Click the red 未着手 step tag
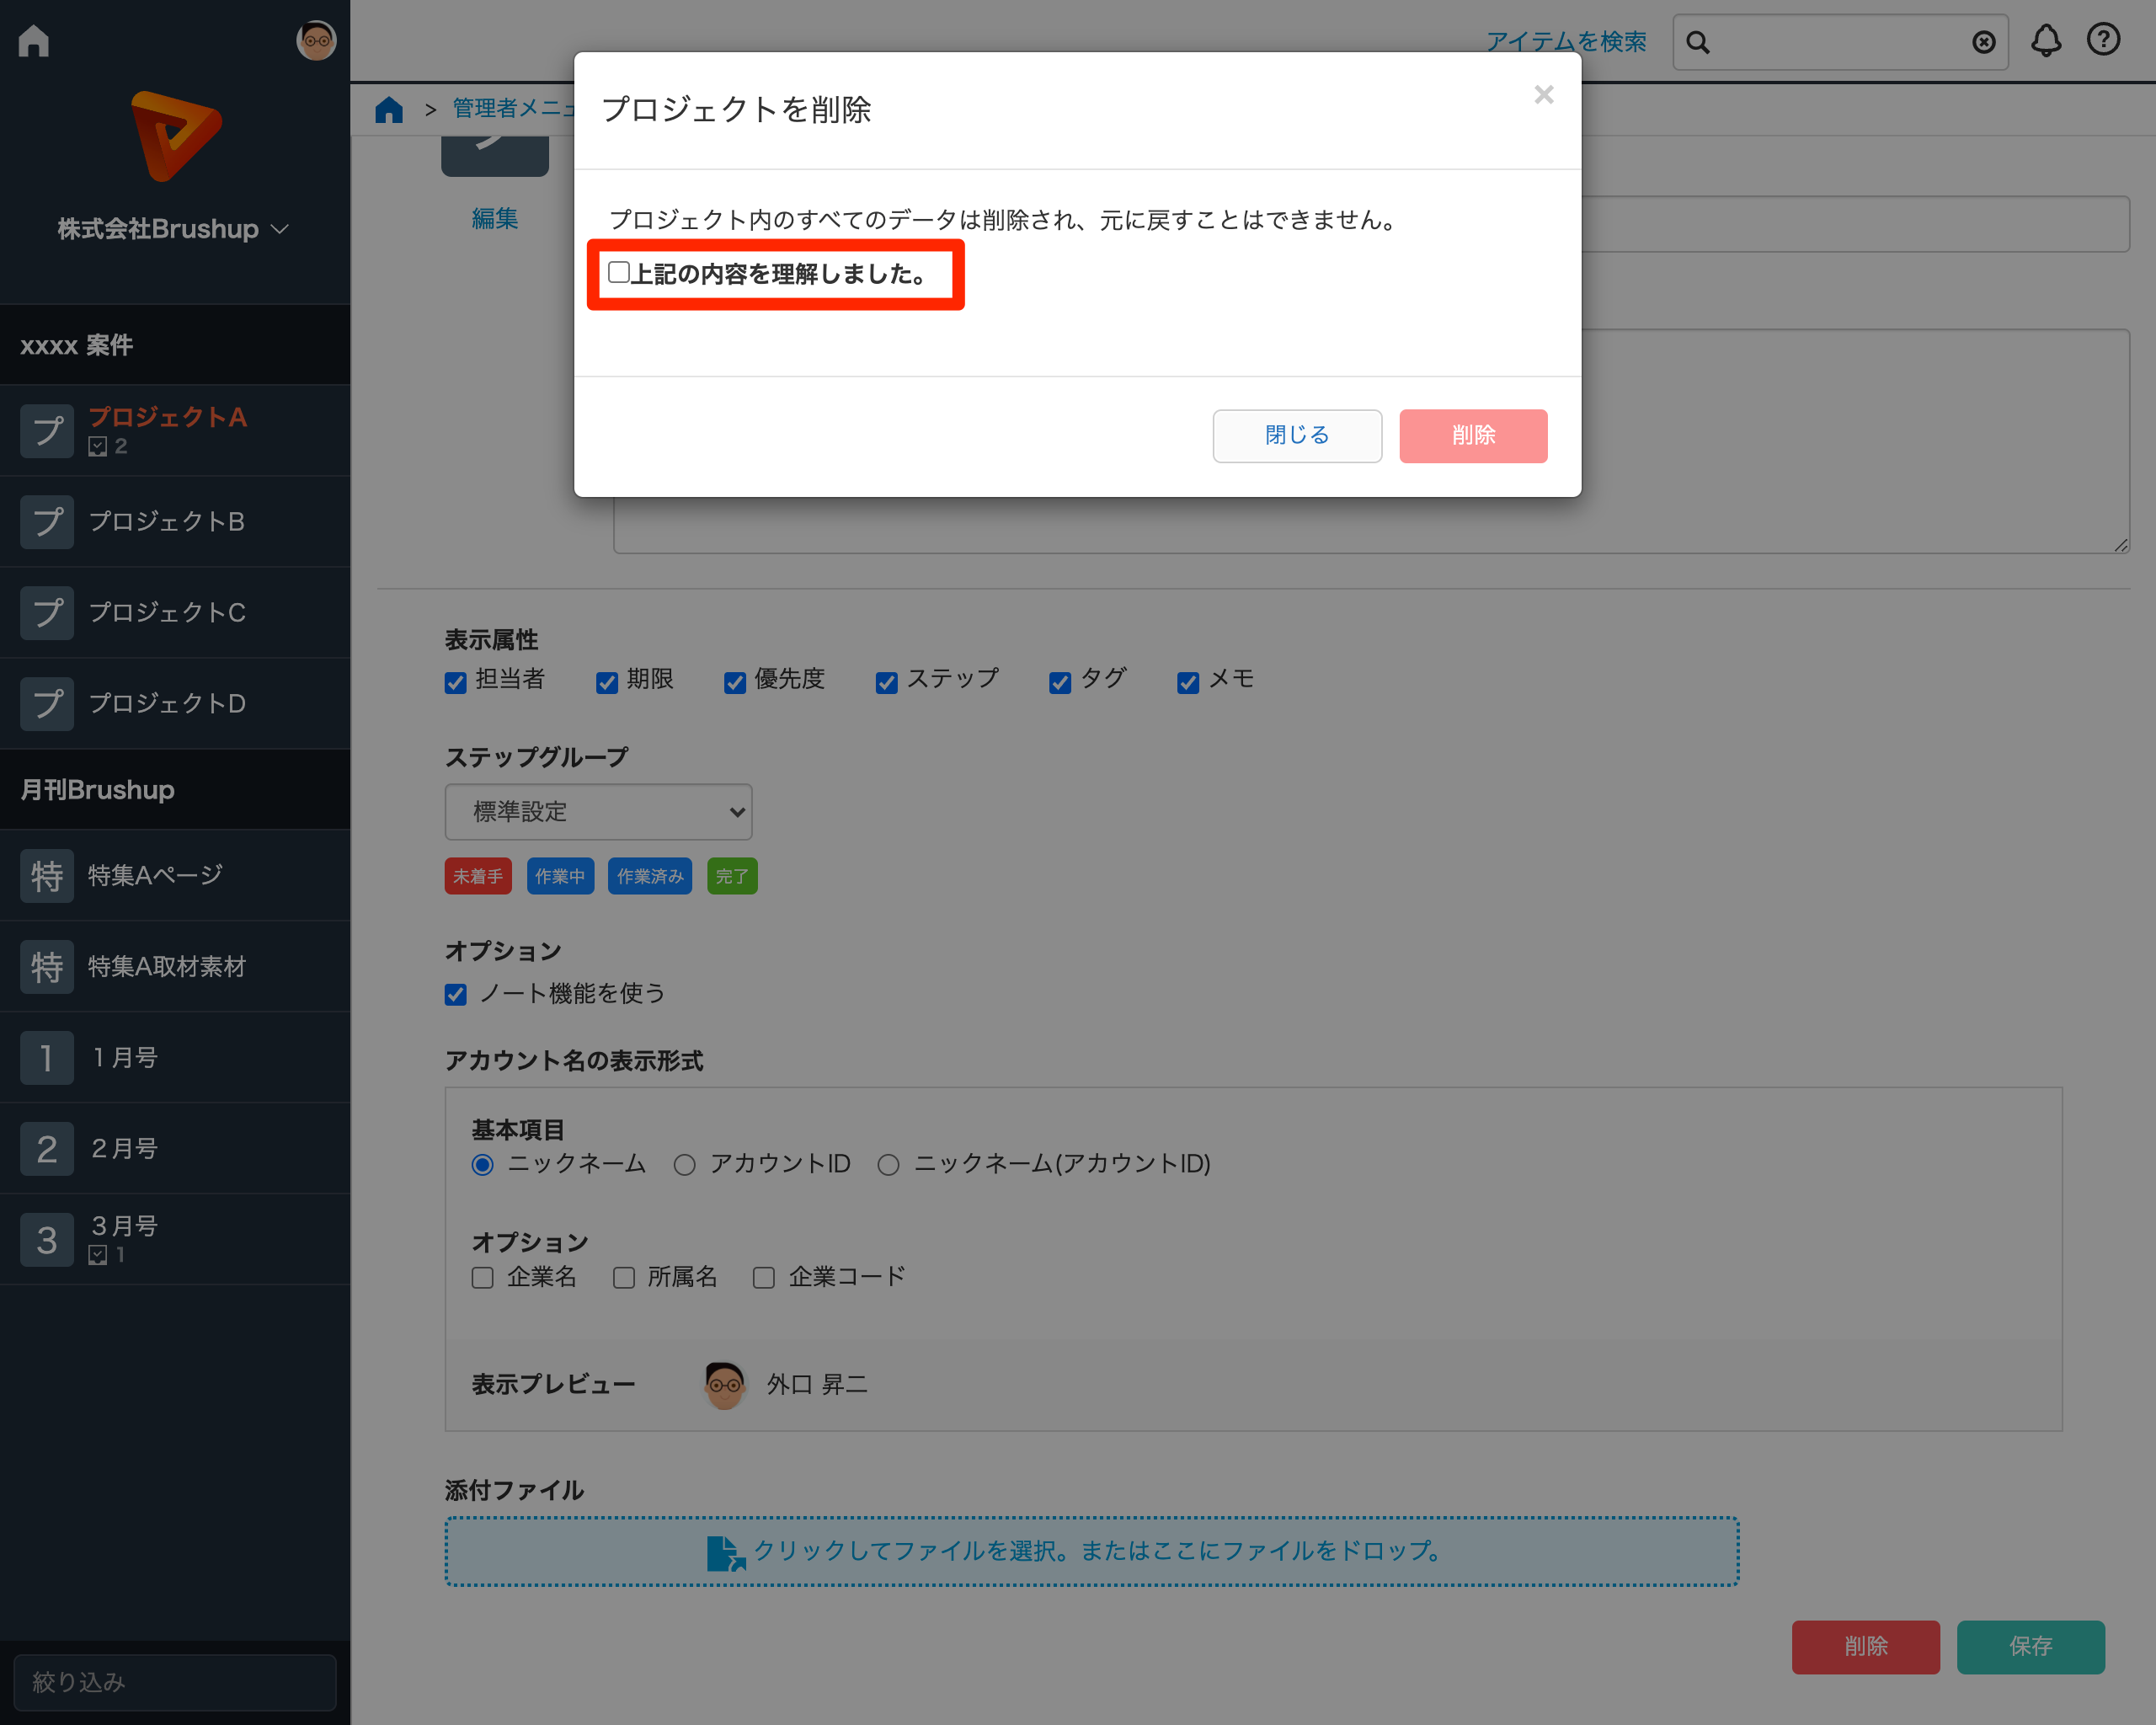 pyautogui.click(x=478, y=876)
